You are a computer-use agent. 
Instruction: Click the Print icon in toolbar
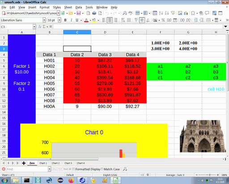pyautogui.click(x=94, y=13)
